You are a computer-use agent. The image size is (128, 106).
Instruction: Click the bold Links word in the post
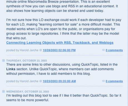[x=11, y=69]
